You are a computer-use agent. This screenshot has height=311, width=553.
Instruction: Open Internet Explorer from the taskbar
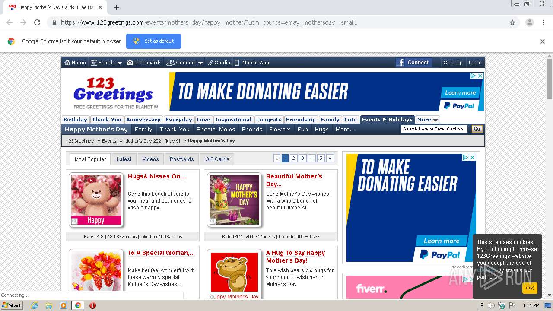tap(34, 305)
